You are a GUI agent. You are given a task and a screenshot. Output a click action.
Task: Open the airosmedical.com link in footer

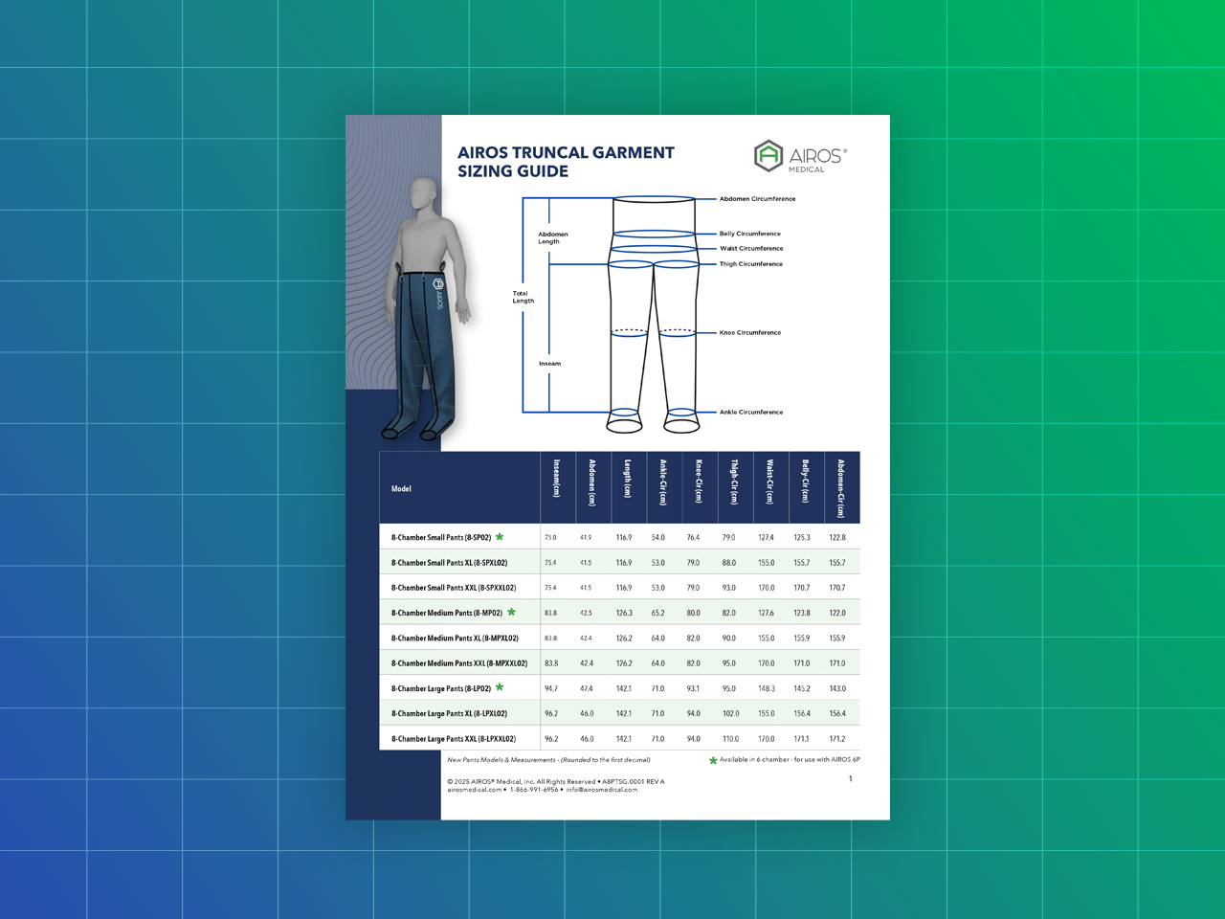click(474, 790)
